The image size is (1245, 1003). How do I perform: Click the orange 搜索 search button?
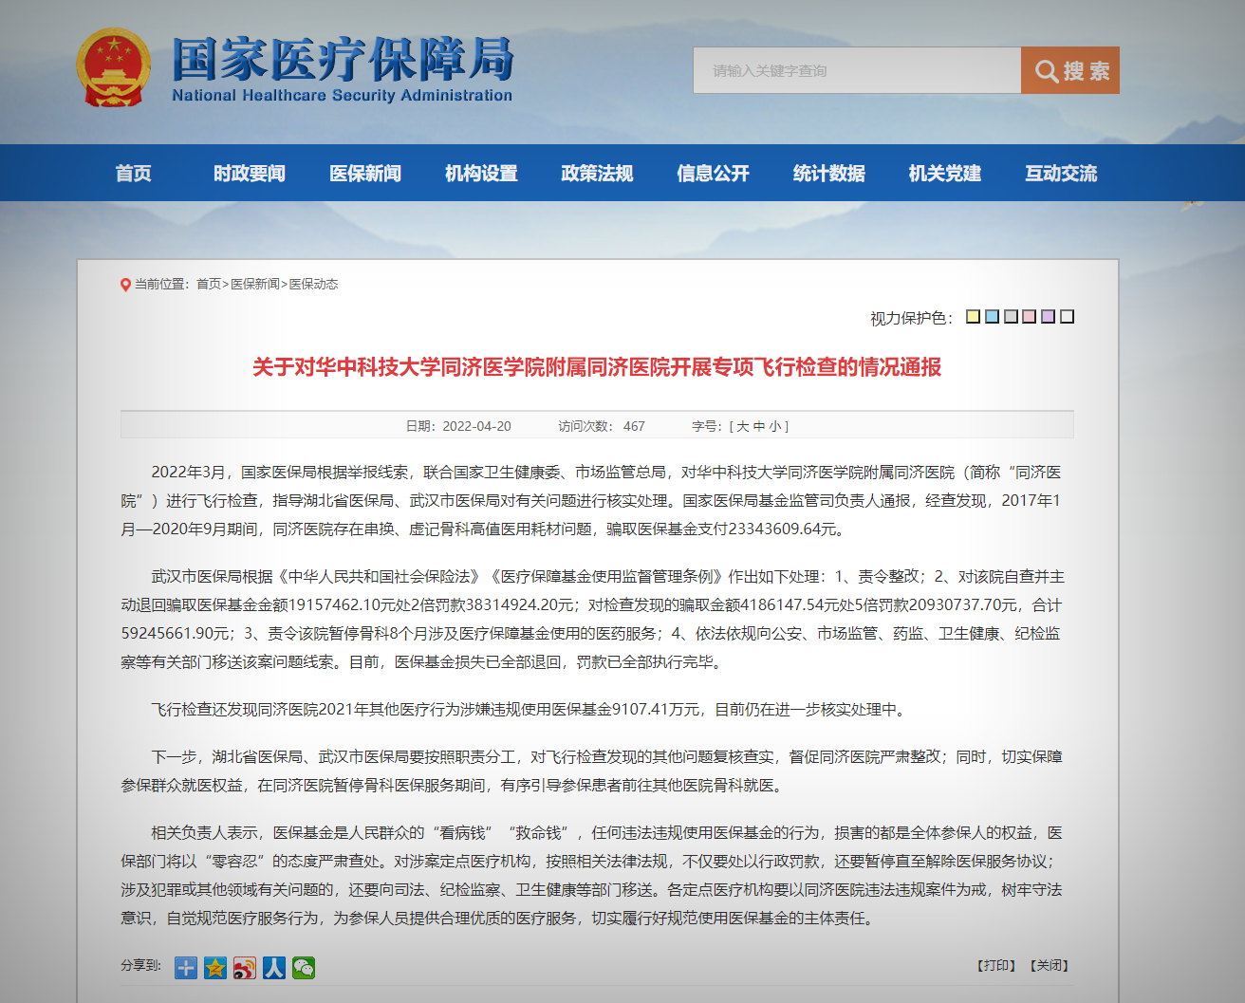coord(1070,70)
